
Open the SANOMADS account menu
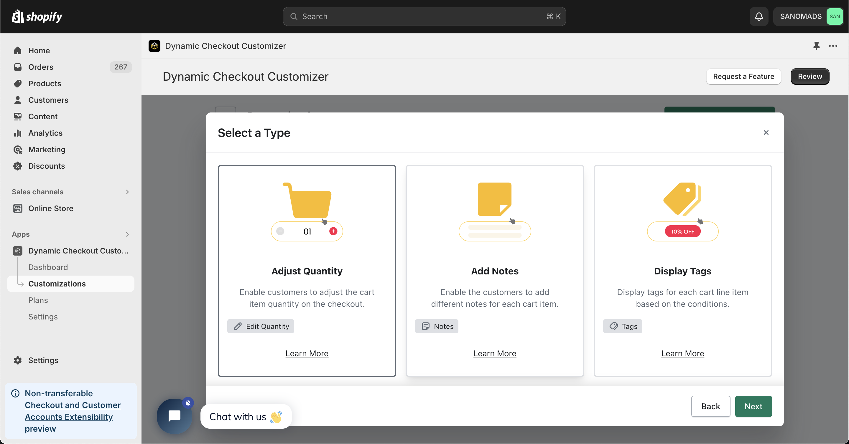808,16
